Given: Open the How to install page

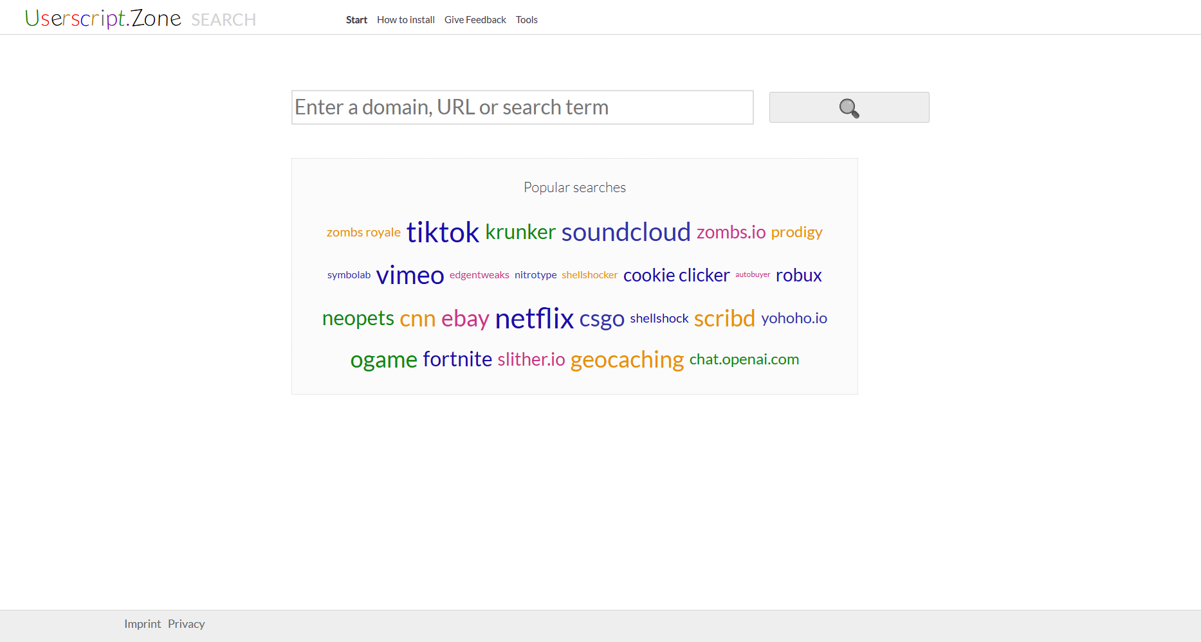Looking at the screenshot, I should tap(406, 20).
